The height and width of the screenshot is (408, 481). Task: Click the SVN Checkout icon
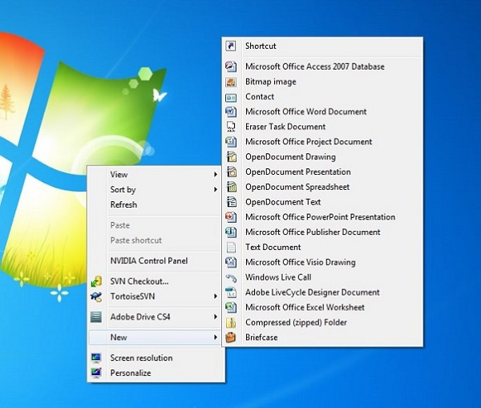96,281
